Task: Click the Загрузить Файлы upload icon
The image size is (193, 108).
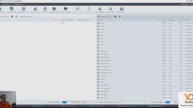Action: click(x=66, y=10)
